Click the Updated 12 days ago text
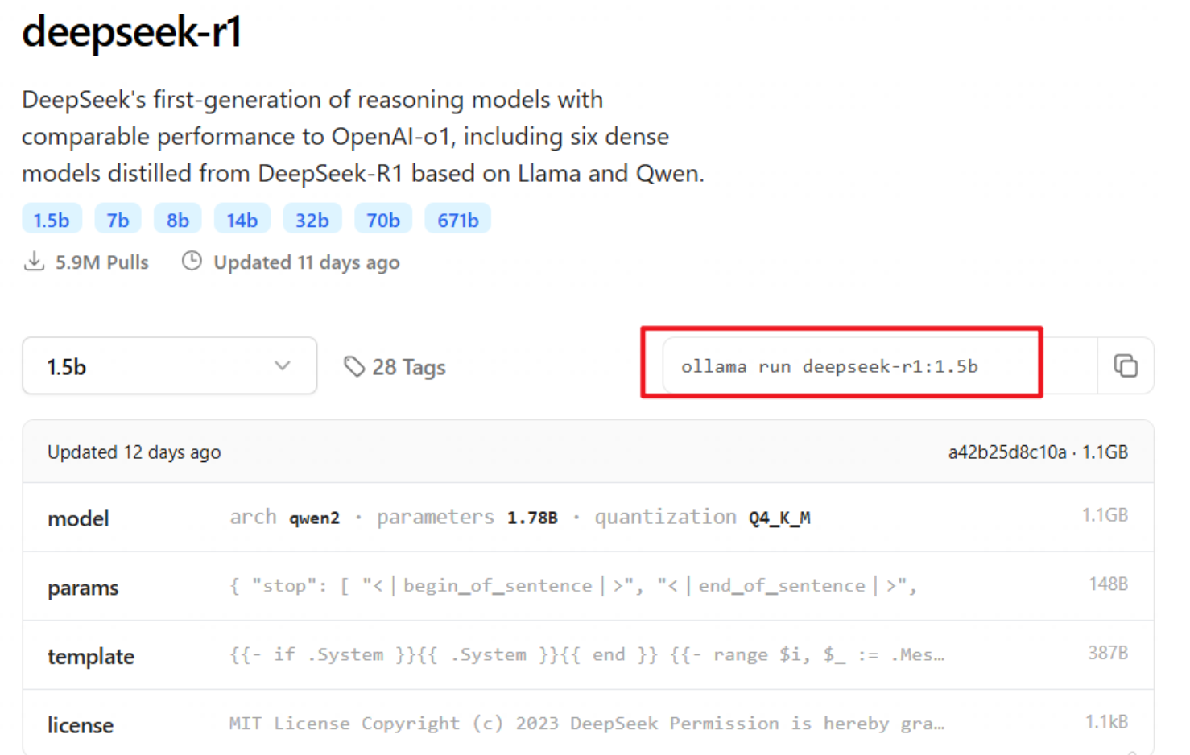Image resolution: width=1190 pixels, height=755 pixels. [134, 452]
